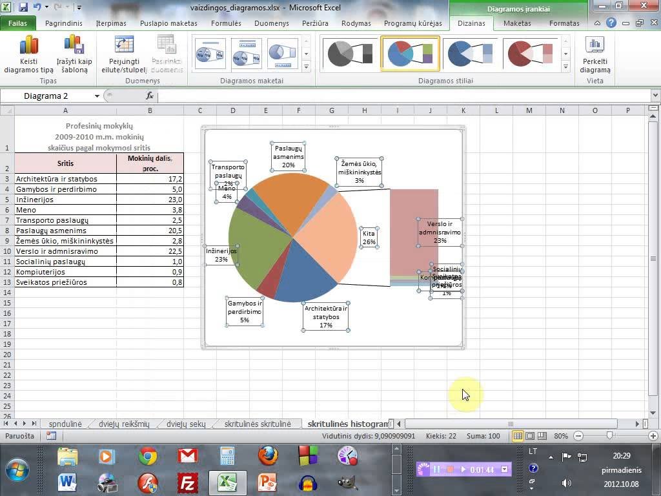Click in the formula bar input
Image resolution: width=661 pixels, height=496 pixels.
(404, 96)
